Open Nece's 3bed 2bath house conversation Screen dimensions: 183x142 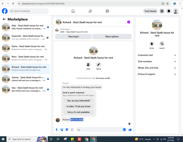pos(25,58)
